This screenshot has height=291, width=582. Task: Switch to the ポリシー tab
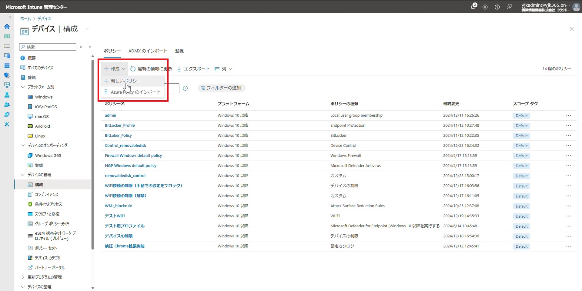pos(112,51)
